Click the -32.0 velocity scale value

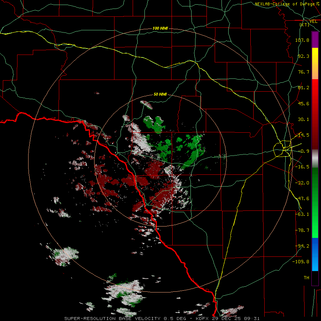point(302,183)
